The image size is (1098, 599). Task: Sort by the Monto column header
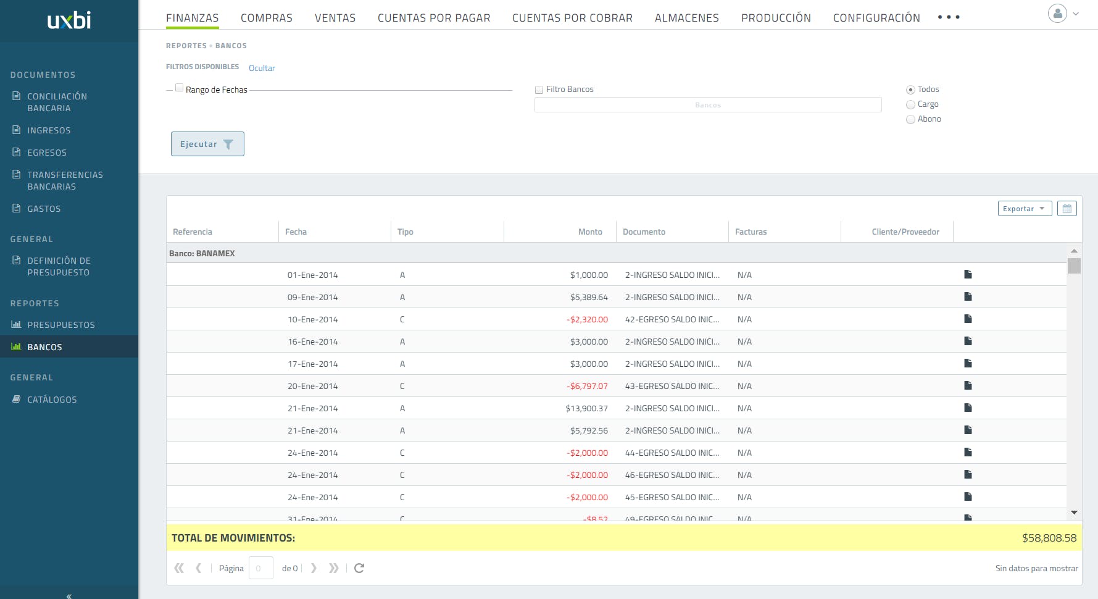pyautogui.click(x=560, y=232)
